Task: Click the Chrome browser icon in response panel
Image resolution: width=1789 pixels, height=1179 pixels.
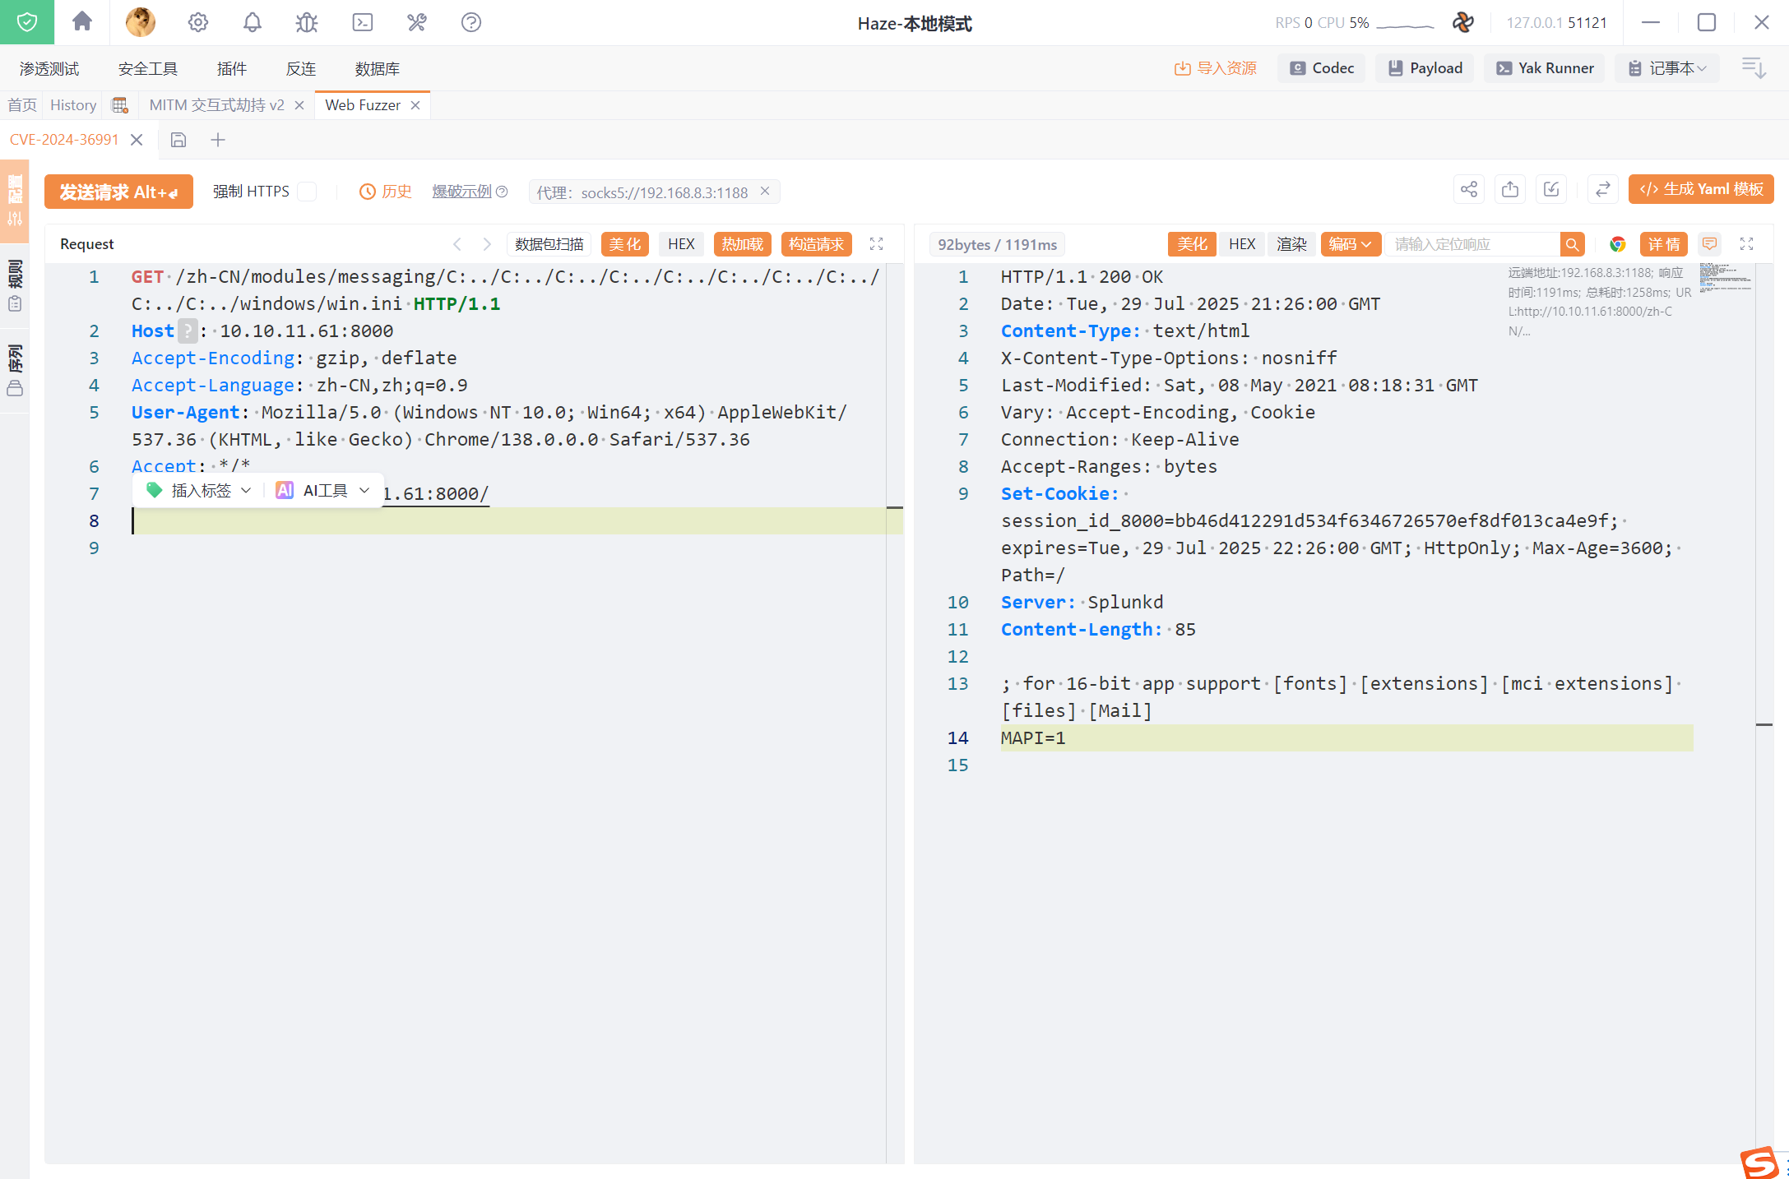Action: pyautogui.click(x=1617, y=244)
